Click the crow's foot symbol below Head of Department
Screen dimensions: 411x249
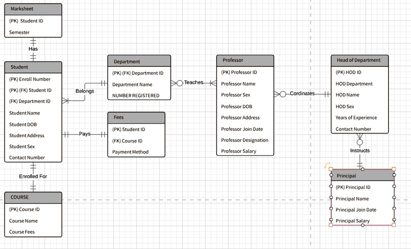360,136
